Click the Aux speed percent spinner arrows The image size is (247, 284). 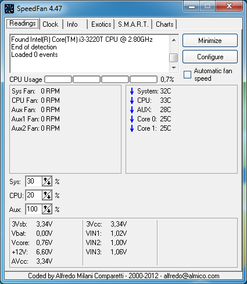click(47, 209)
